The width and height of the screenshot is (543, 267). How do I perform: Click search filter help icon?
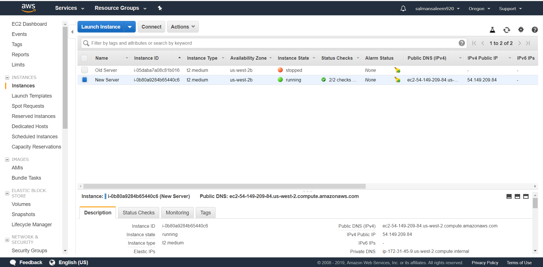pos(462,43)
